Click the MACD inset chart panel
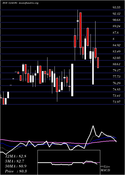This screenshot has height=175, width=125. (69, 162)
